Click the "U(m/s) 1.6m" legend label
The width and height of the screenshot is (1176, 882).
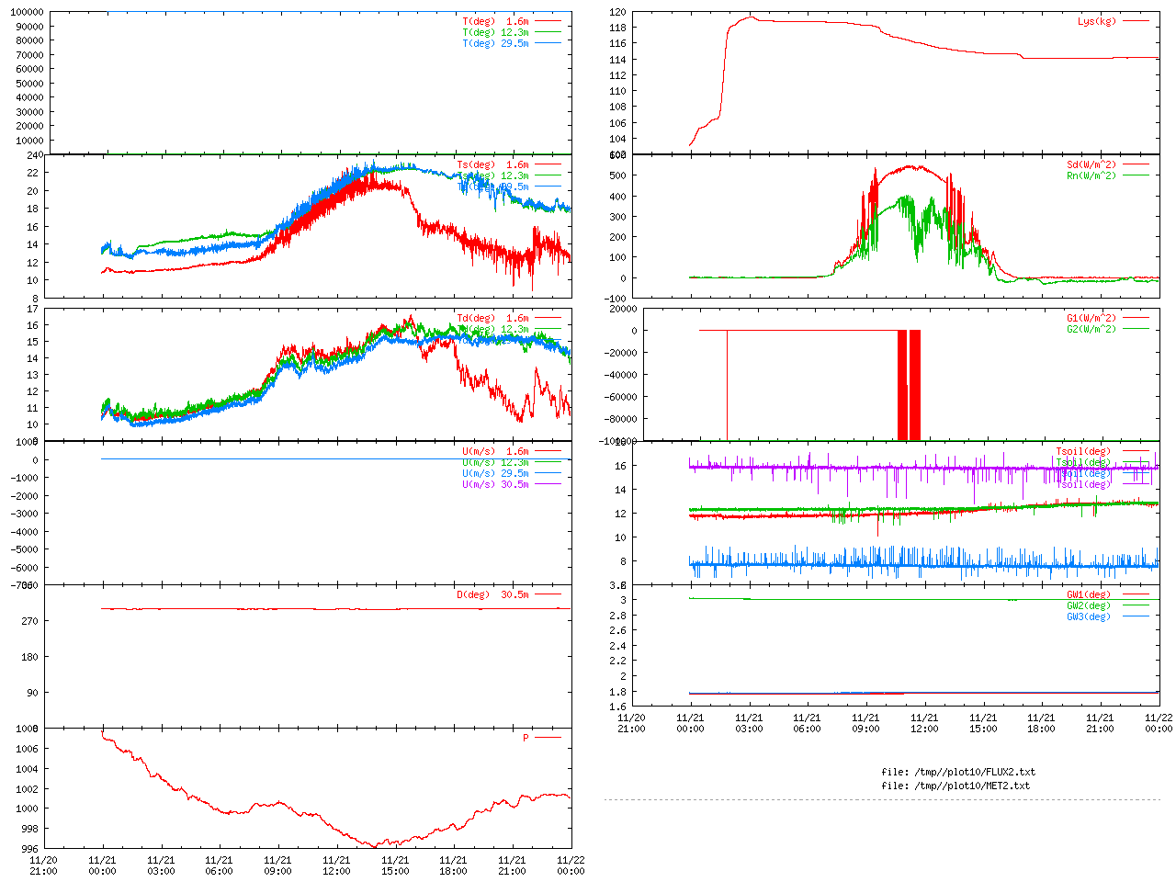click(x=495, y=451)
